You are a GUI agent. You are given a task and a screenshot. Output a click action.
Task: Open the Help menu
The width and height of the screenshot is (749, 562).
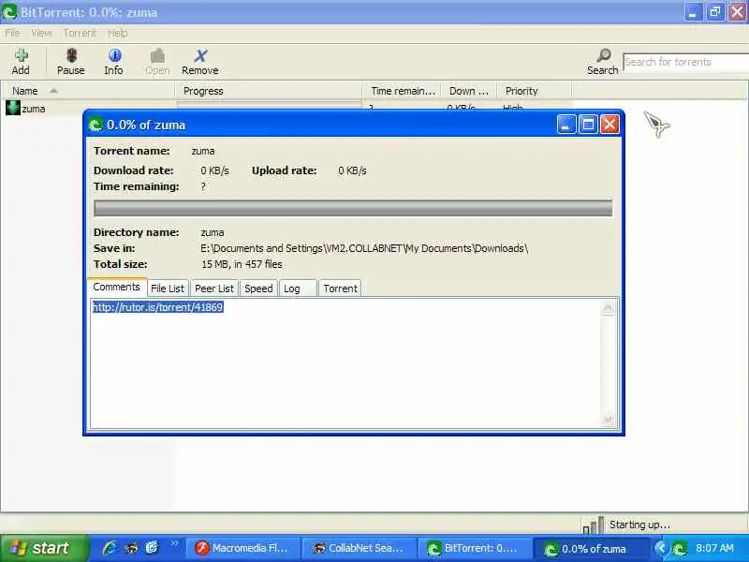(x=118, y=33)
